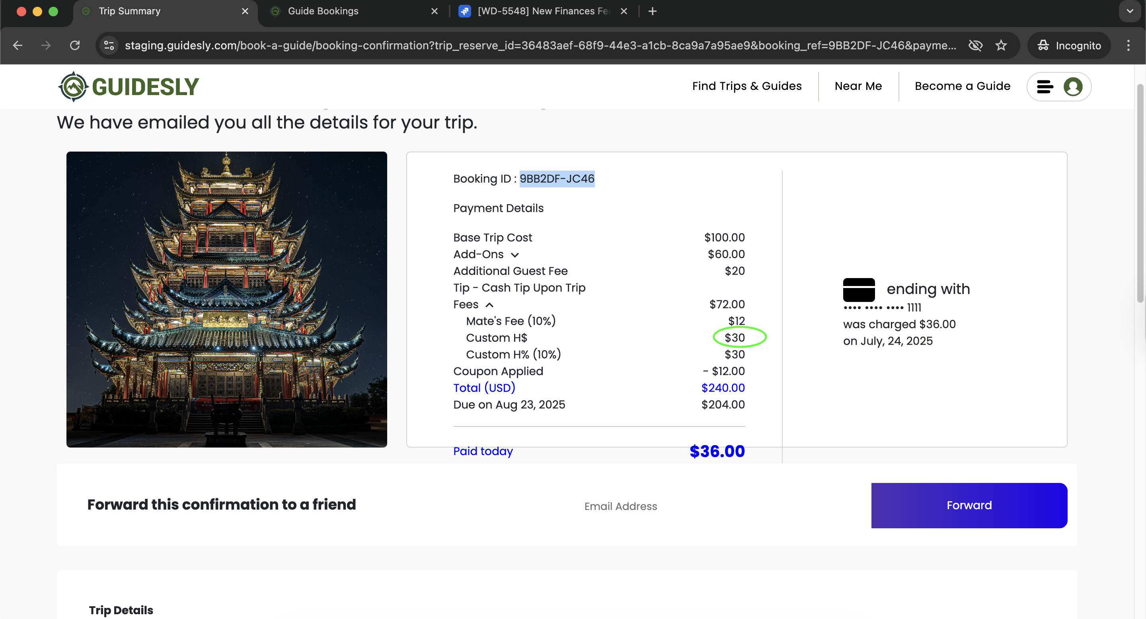Open the Chrome three-dot menu
Viewport: 1146px width, 619px height.
click(x=1128, y=45)
